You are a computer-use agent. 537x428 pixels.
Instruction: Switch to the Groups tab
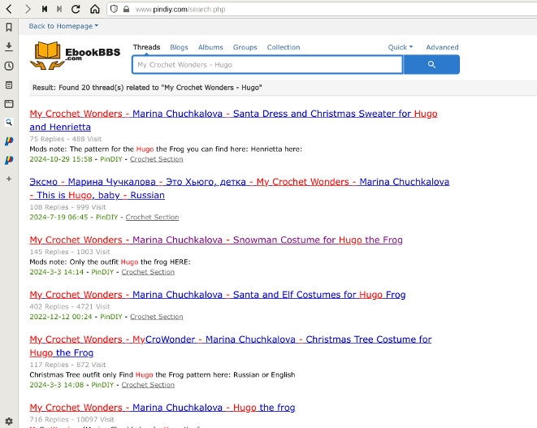pos(245,47)
